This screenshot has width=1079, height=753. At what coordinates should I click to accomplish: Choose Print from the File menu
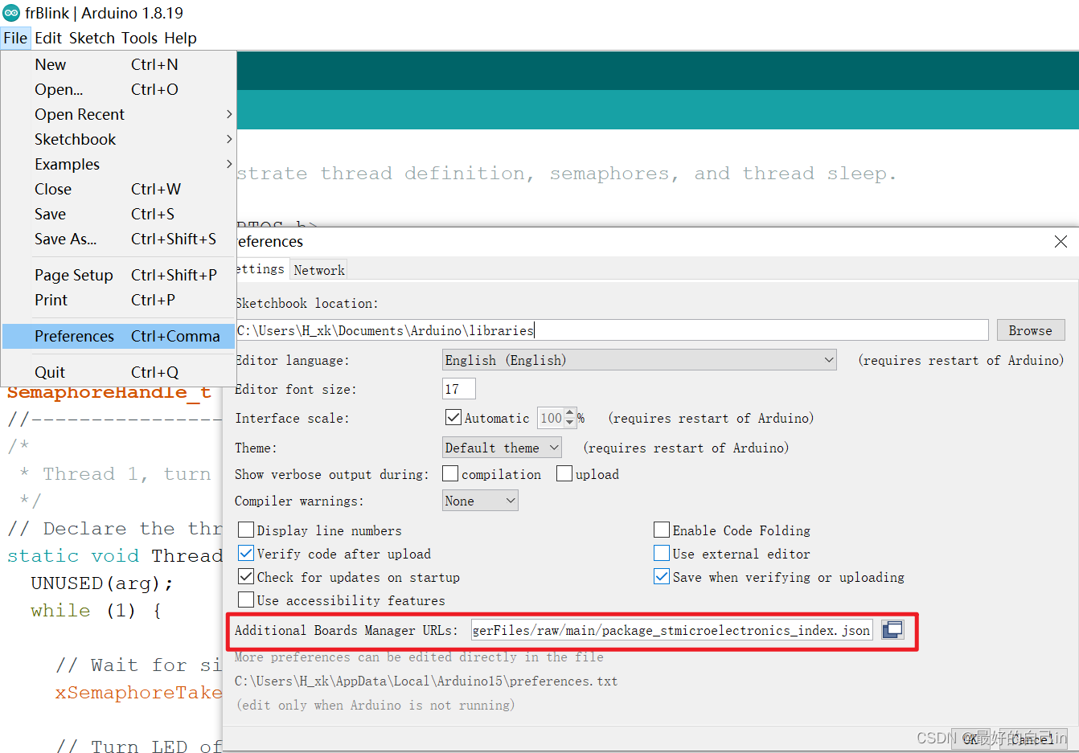tap(118, 300)
